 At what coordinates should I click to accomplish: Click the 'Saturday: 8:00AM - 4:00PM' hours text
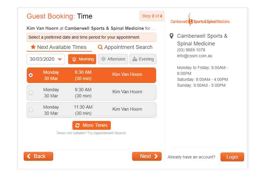click(x=202, y=79)
